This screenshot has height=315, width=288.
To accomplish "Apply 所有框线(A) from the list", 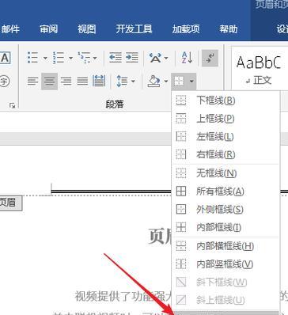I will pyautogui.click(x=225, y=192).
